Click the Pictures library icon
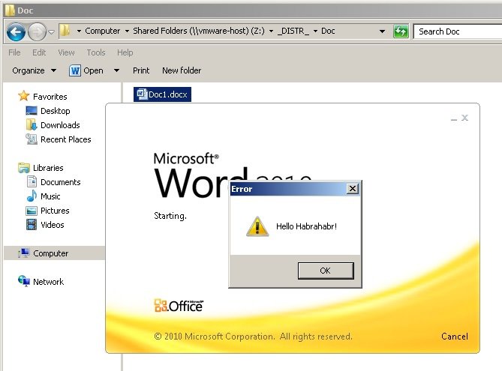Viewport: 502px width, 371px height. click(31, 211)
